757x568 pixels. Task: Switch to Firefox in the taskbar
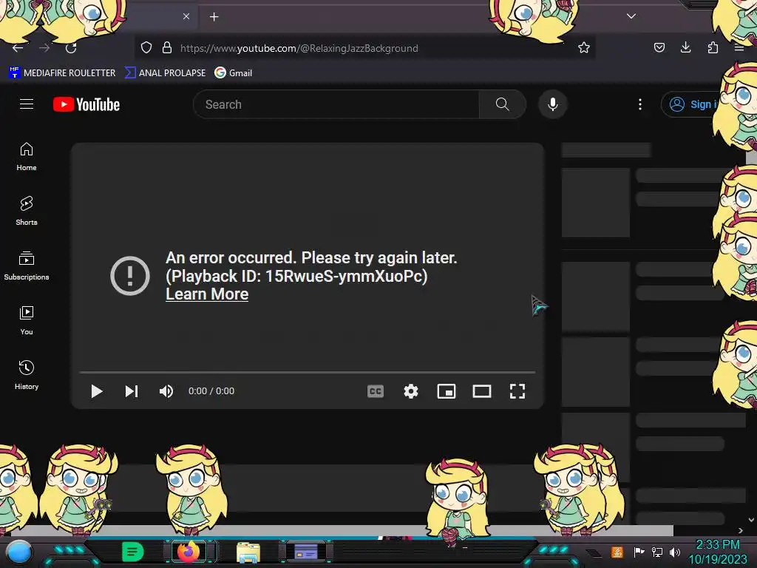click(189, 551)
